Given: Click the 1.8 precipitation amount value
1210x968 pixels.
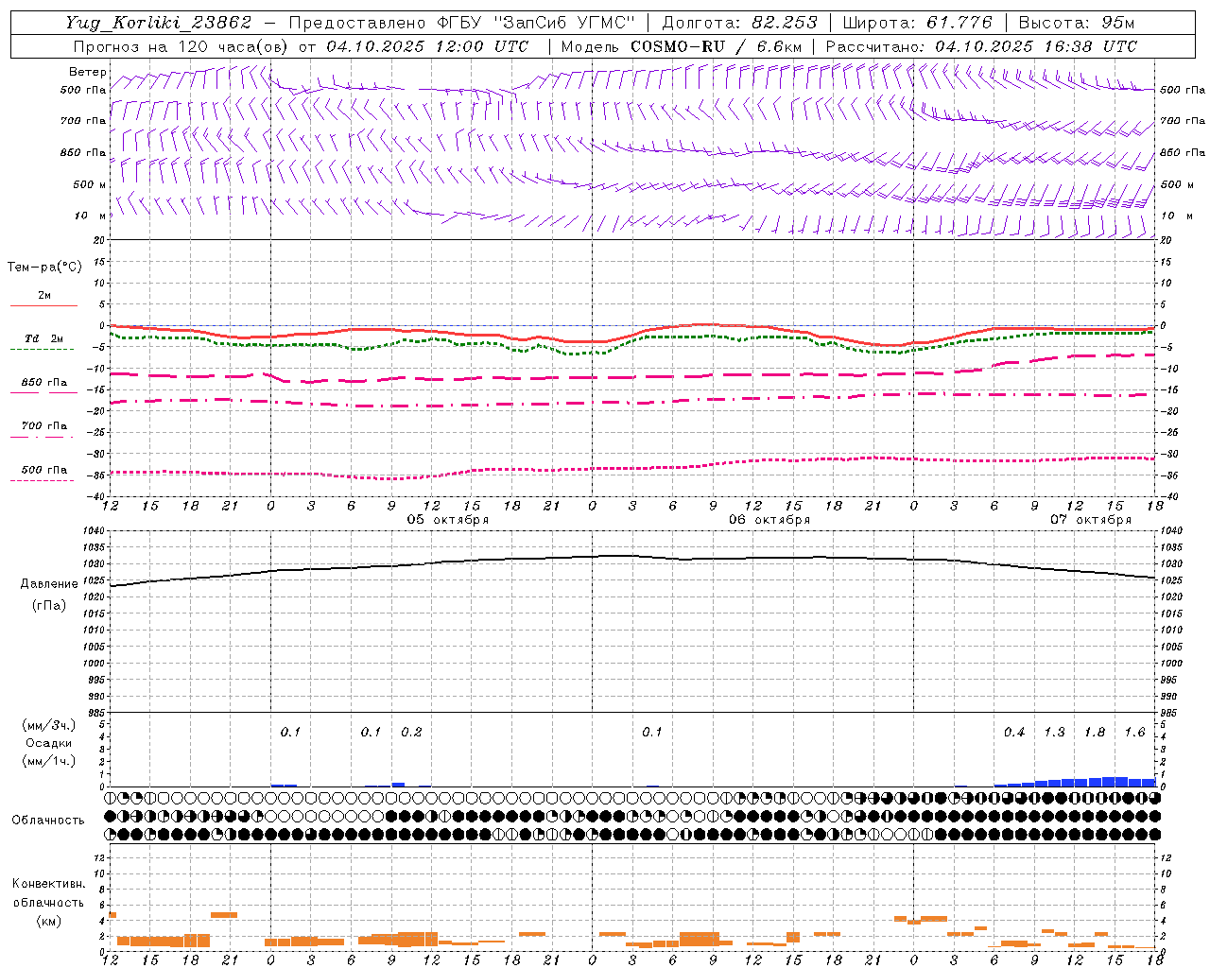Looking at the screenshot, I should click(1095, 732).
